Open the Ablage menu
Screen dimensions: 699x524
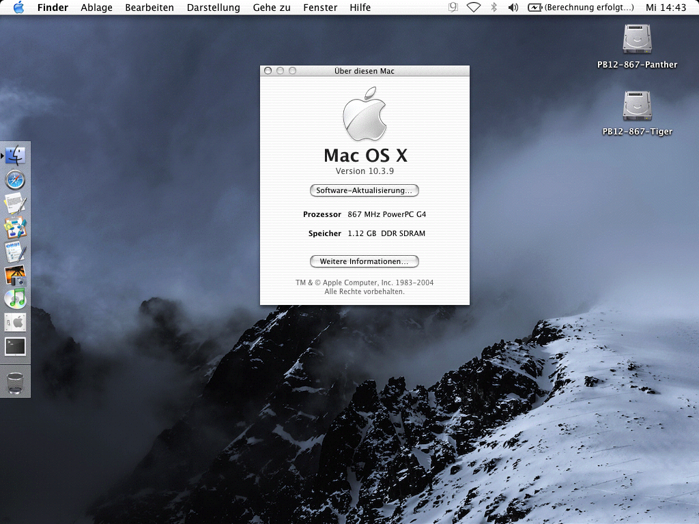point(96,8)
